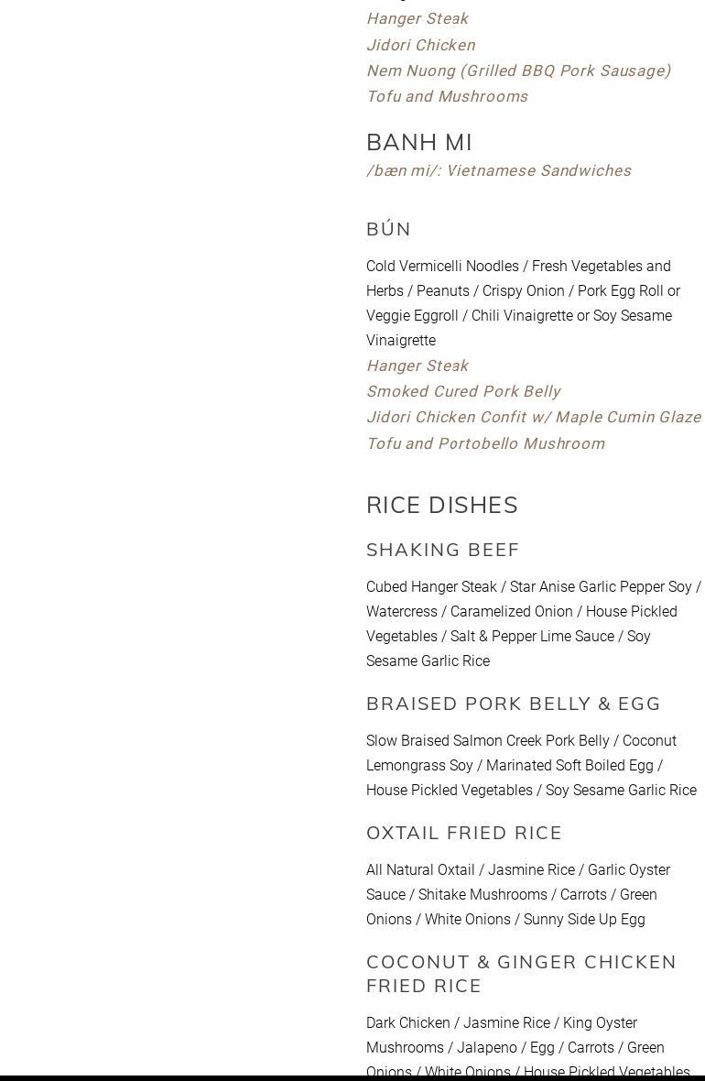Click Nem Nuong (Grilled BBQ Pork Sausage)

coord(518,71)
